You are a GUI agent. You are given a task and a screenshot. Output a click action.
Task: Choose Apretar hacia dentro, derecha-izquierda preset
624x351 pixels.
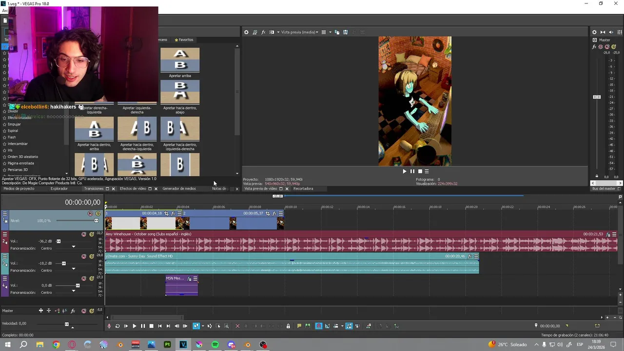137,129
